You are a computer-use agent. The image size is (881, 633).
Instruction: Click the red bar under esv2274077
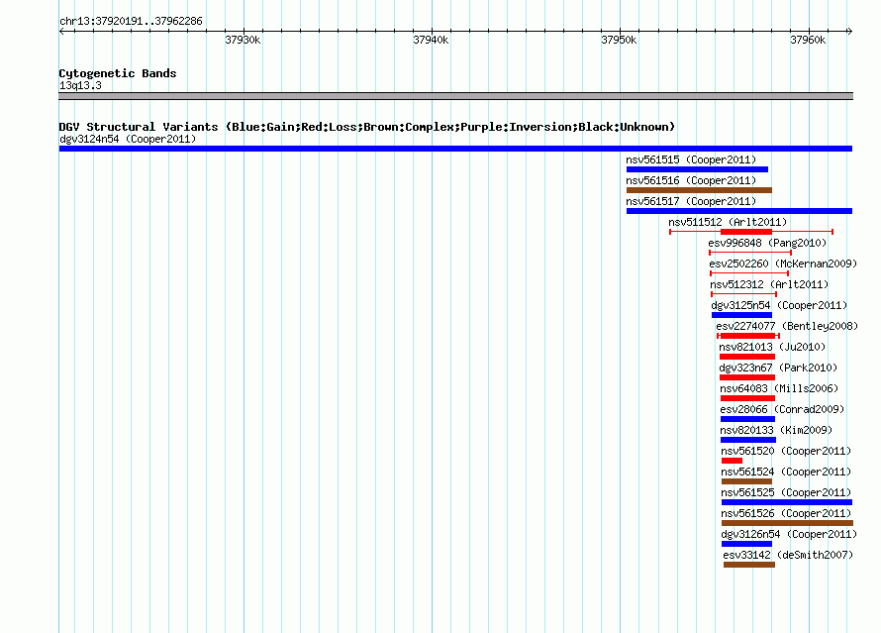pos(747,336)
